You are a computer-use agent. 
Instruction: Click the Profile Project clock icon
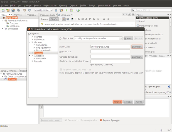point(78,10)
